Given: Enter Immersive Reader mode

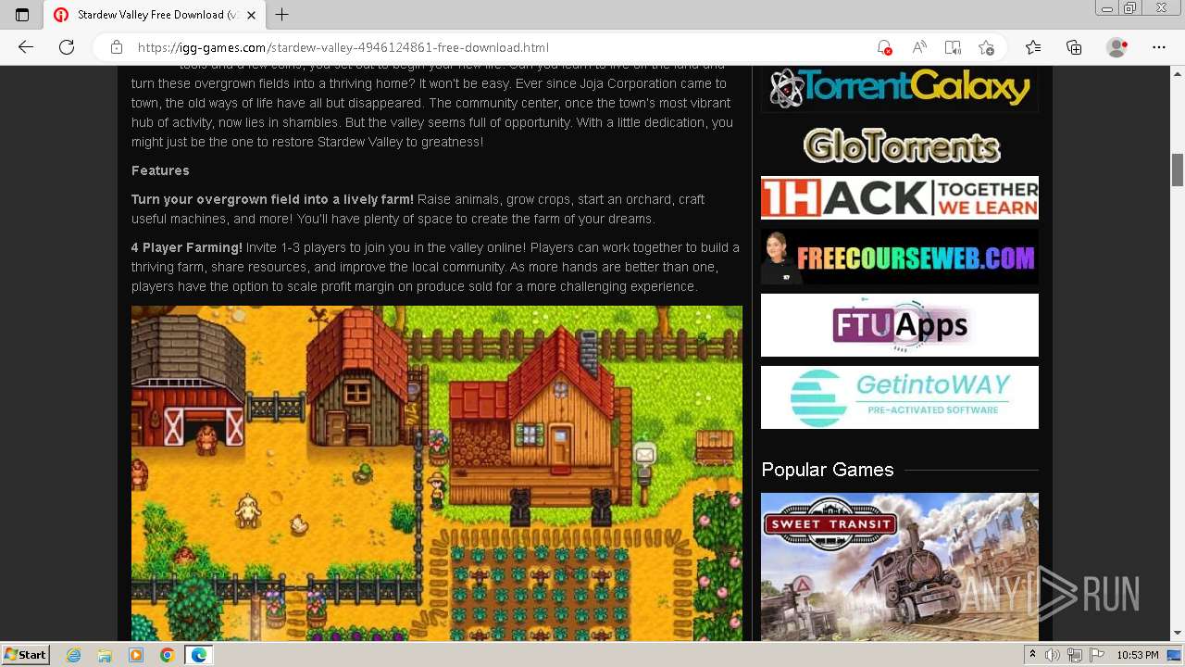Looking at the screenshot, I should 953,47.
